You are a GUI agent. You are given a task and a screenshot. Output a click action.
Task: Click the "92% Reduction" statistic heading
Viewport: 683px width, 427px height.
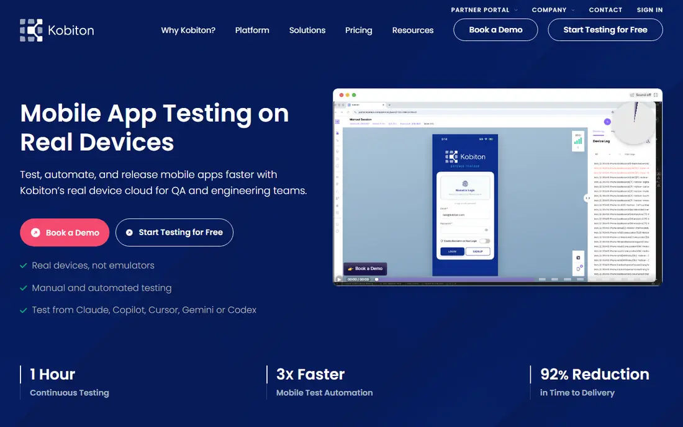click(595, 374)
